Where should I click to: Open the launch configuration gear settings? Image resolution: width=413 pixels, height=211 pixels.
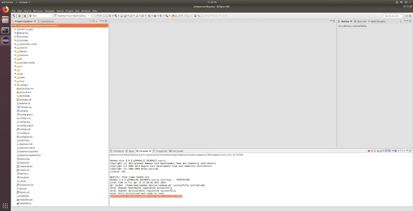coord(92,16)
